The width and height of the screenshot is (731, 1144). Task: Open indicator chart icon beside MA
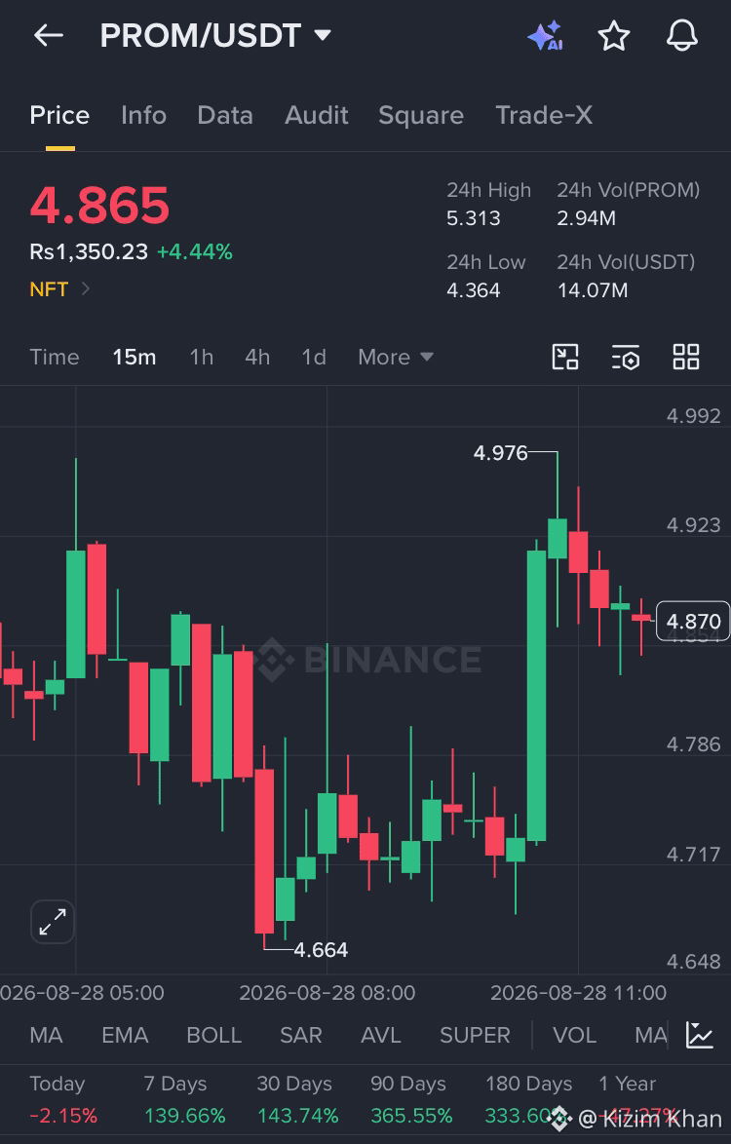coord(700,1035)
